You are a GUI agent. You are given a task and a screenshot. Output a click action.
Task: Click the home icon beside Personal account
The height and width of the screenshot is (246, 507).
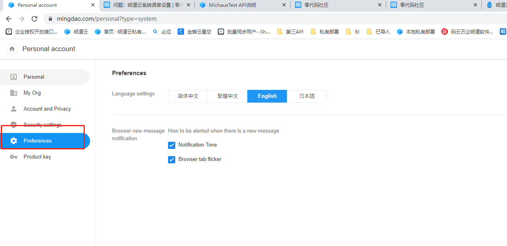(12, 49)
